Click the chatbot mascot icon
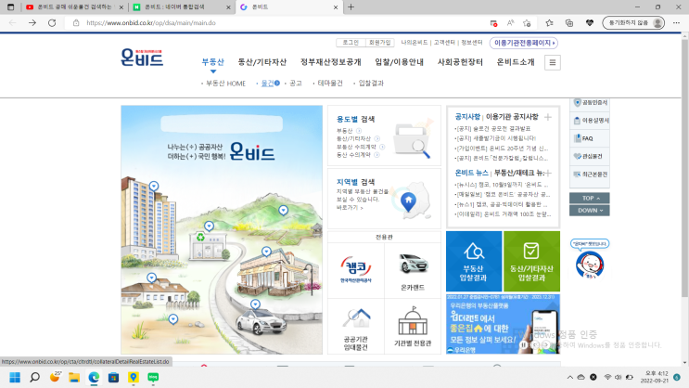Image resolution: width=689 pixels, height=388 pixels. (x=590, y=265)
